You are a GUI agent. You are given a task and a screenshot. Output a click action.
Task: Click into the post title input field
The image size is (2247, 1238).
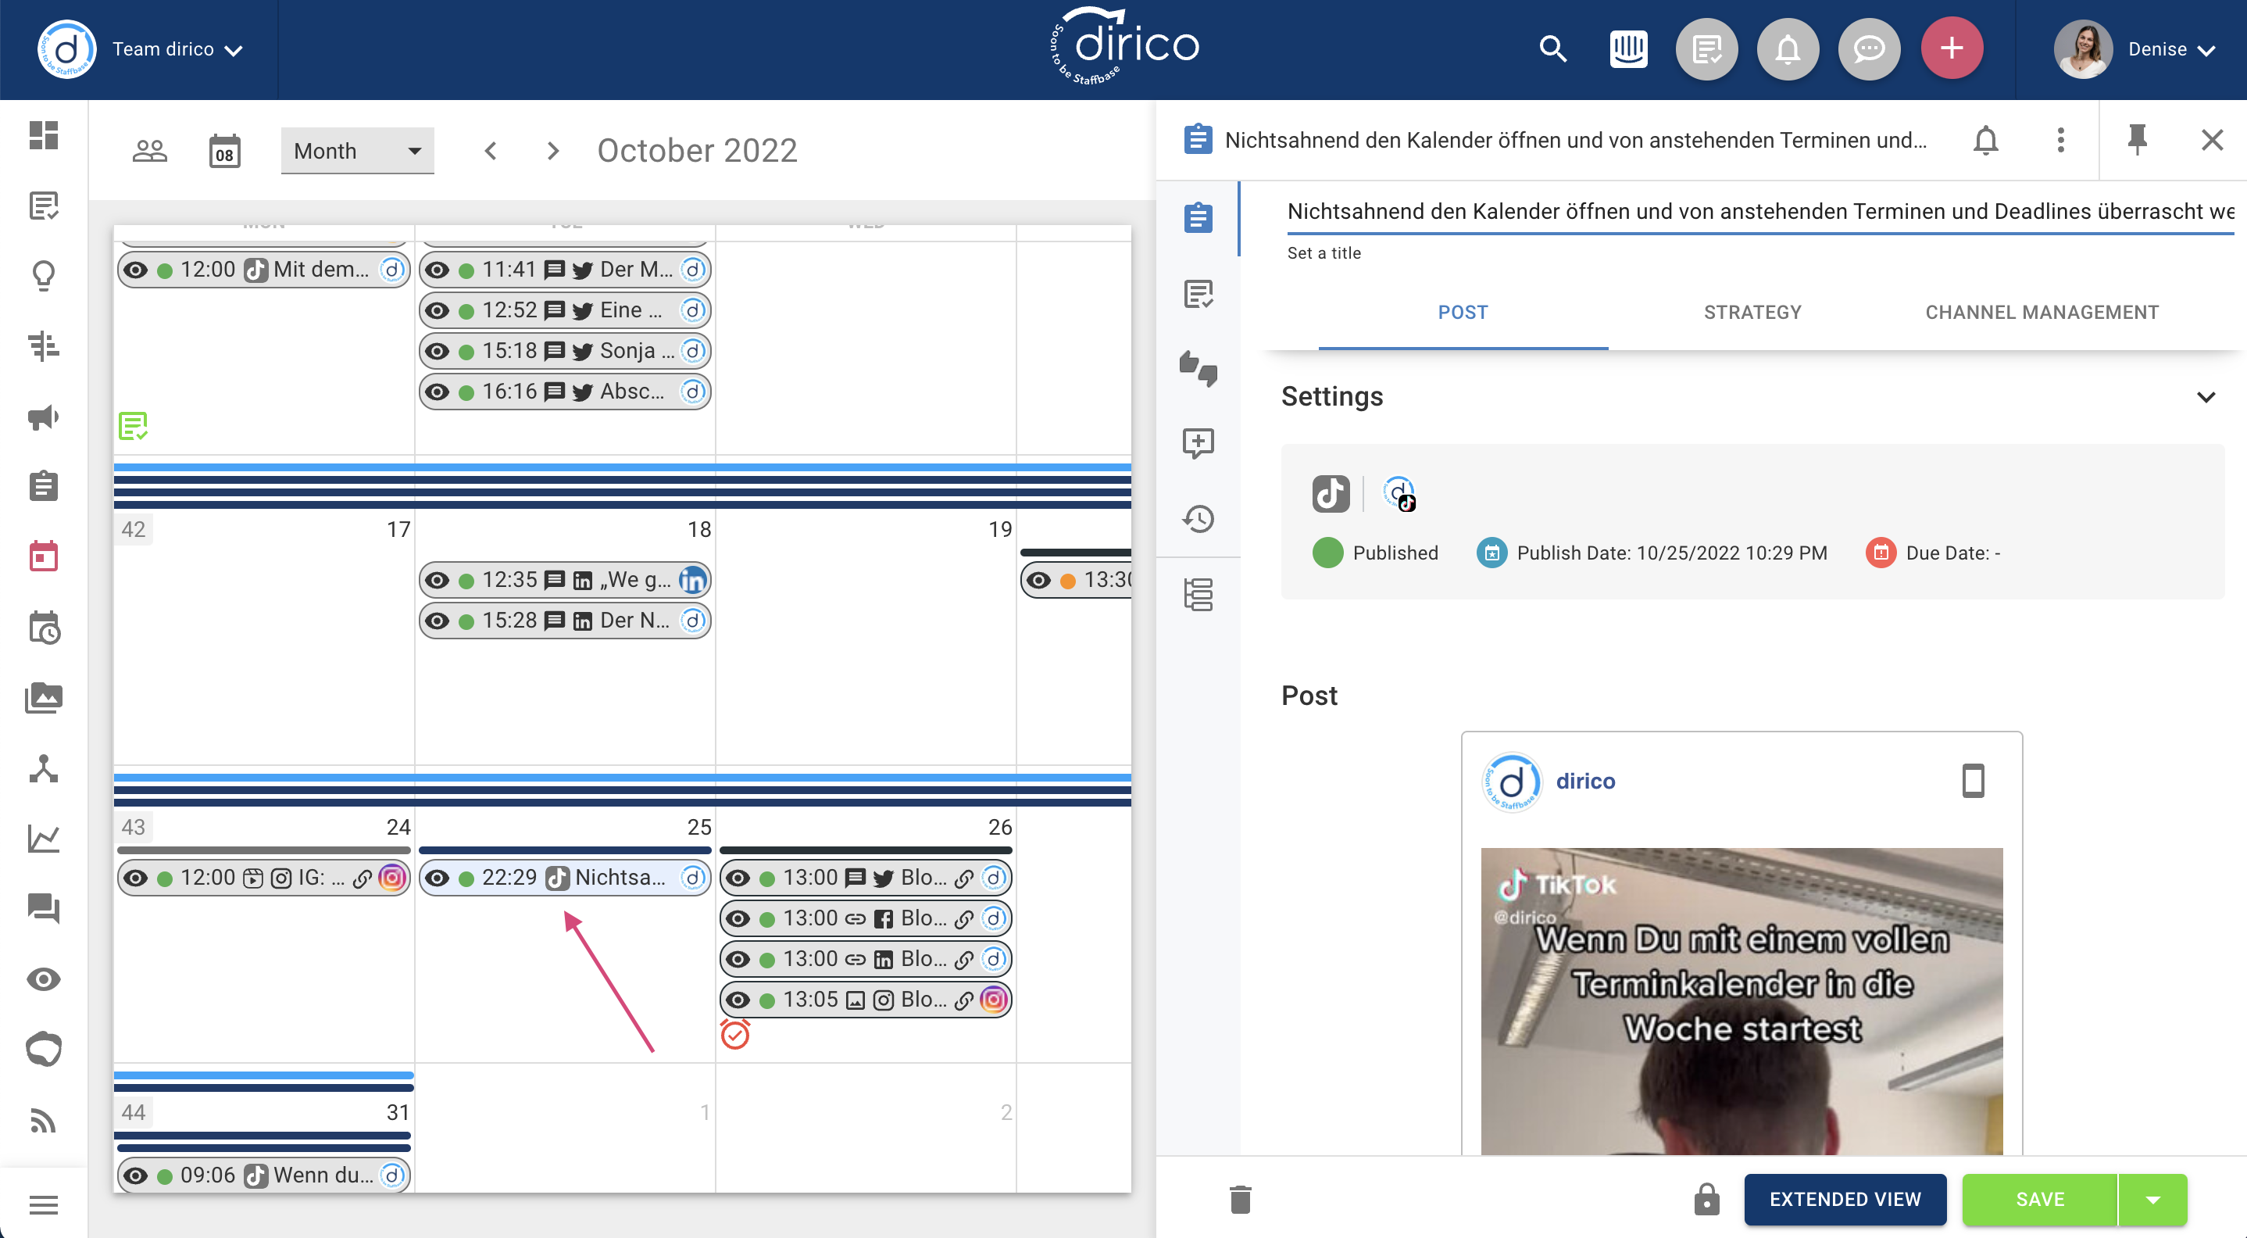click(x=1760, y=212)
